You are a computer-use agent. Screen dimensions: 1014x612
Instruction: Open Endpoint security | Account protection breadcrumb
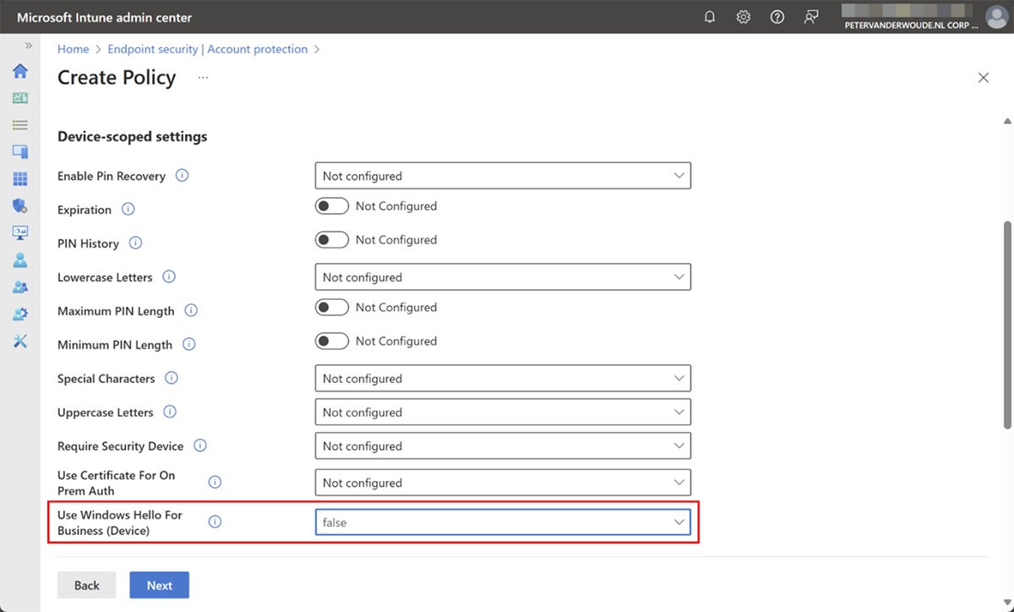(208, 49)
